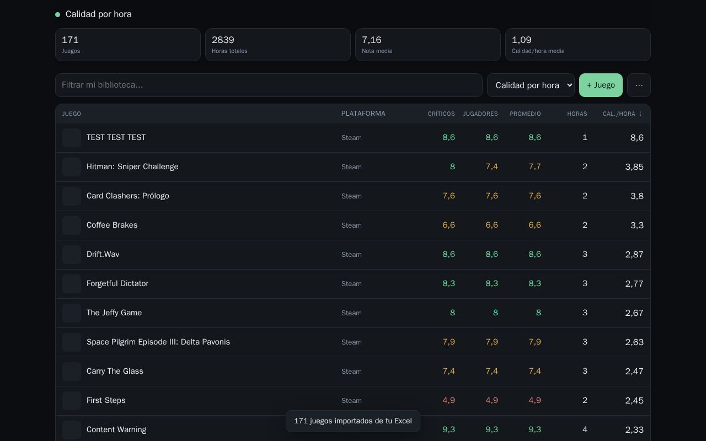Screen dimensions: 706x441
Task: Open the three-dots more options button
Action: [639, 85]
